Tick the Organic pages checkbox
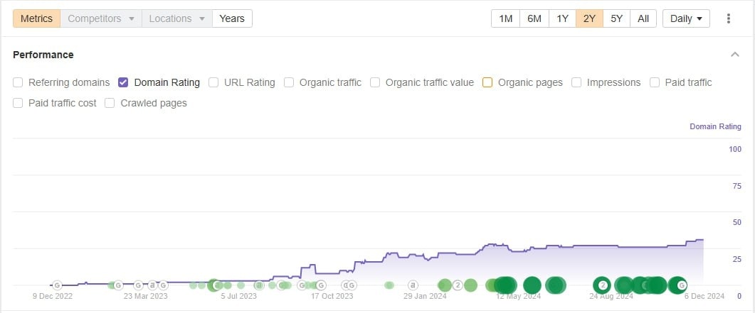Viewport: 755px width, 313px height. click(x=487, y=82)
